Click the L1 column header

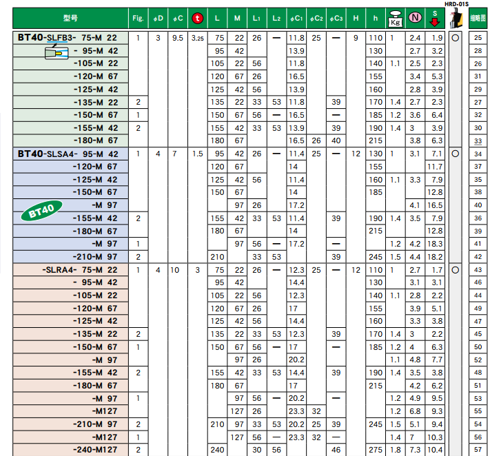pos(257,19)
